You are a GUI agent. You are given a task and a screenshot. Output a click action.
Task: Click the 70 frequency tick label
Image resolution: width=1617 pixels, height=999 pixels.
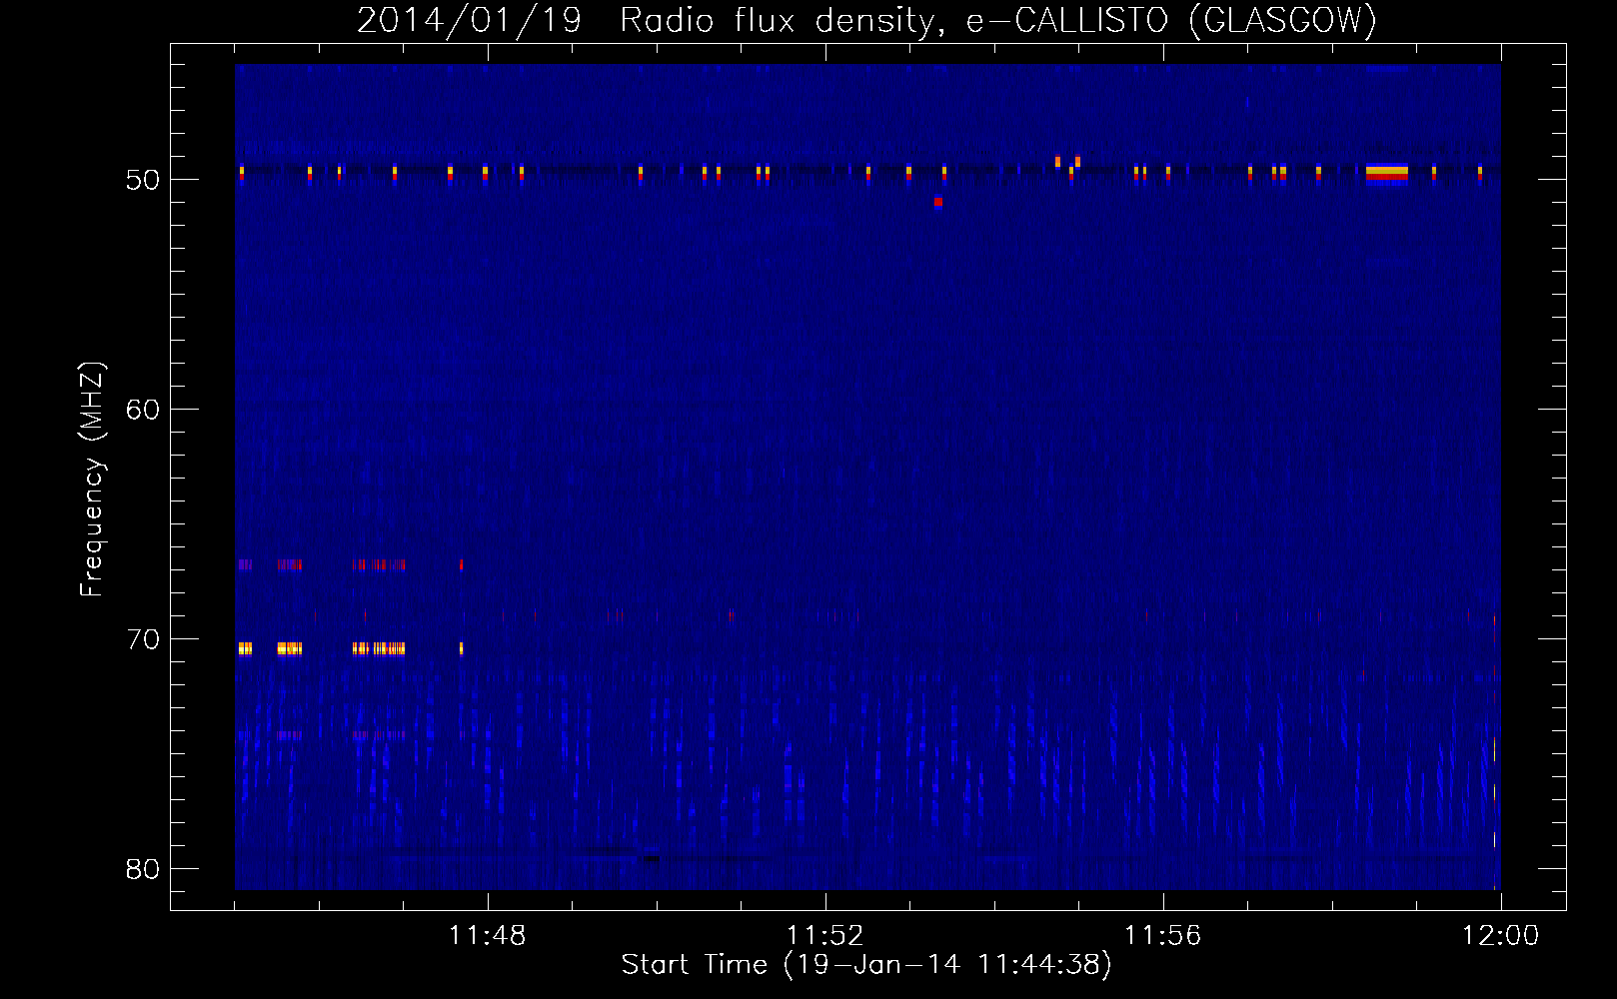pyautogui.click(x=143, y=639)
